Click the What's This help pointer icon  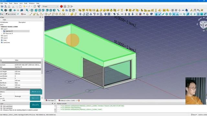tap(39, 6)
